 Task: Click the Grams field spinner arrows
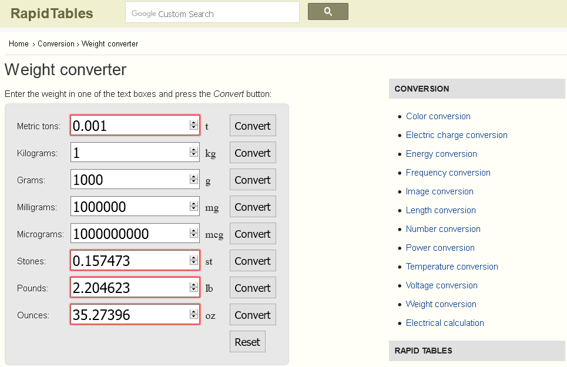click(x=193, y=180)
